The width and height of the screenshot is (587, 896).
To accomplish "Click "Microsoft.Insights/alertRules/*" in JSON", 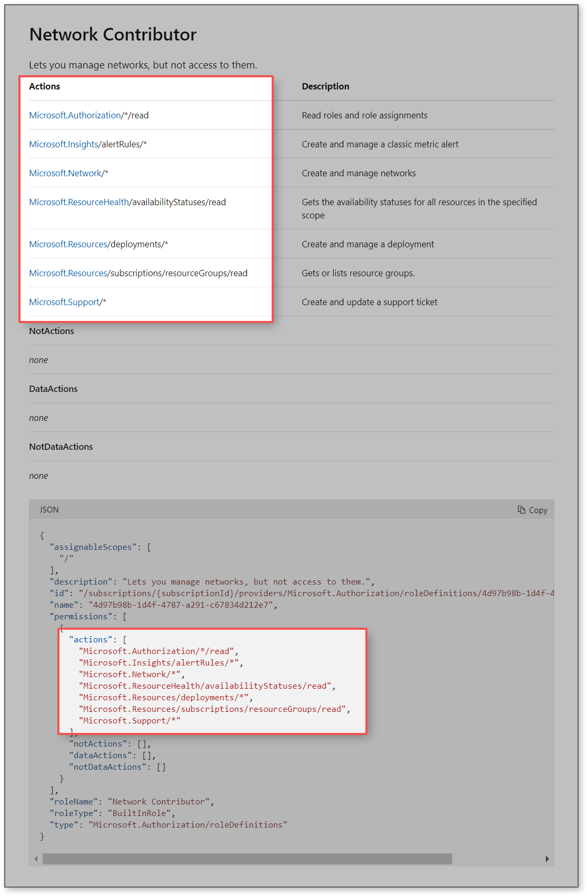I will tap(158, 663).
